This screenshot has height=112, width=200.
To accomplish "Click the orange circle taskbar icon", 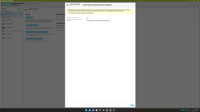I will pyautogui.click(x=96, y=110).
